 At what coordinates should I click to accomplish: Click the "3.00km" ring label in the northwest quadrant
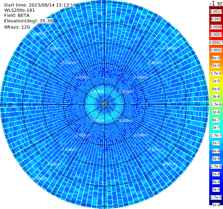[x=68, y=63]
